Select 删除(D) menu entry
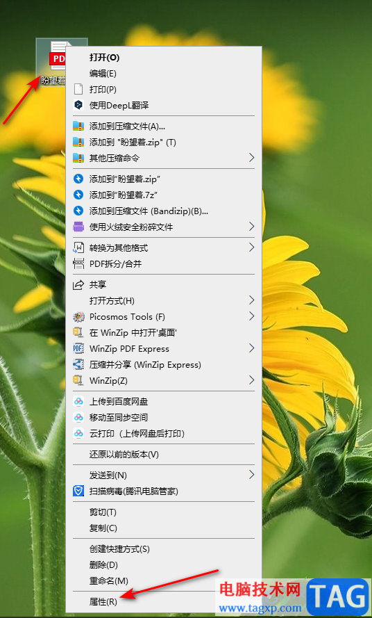 click(x=164, y=564)
